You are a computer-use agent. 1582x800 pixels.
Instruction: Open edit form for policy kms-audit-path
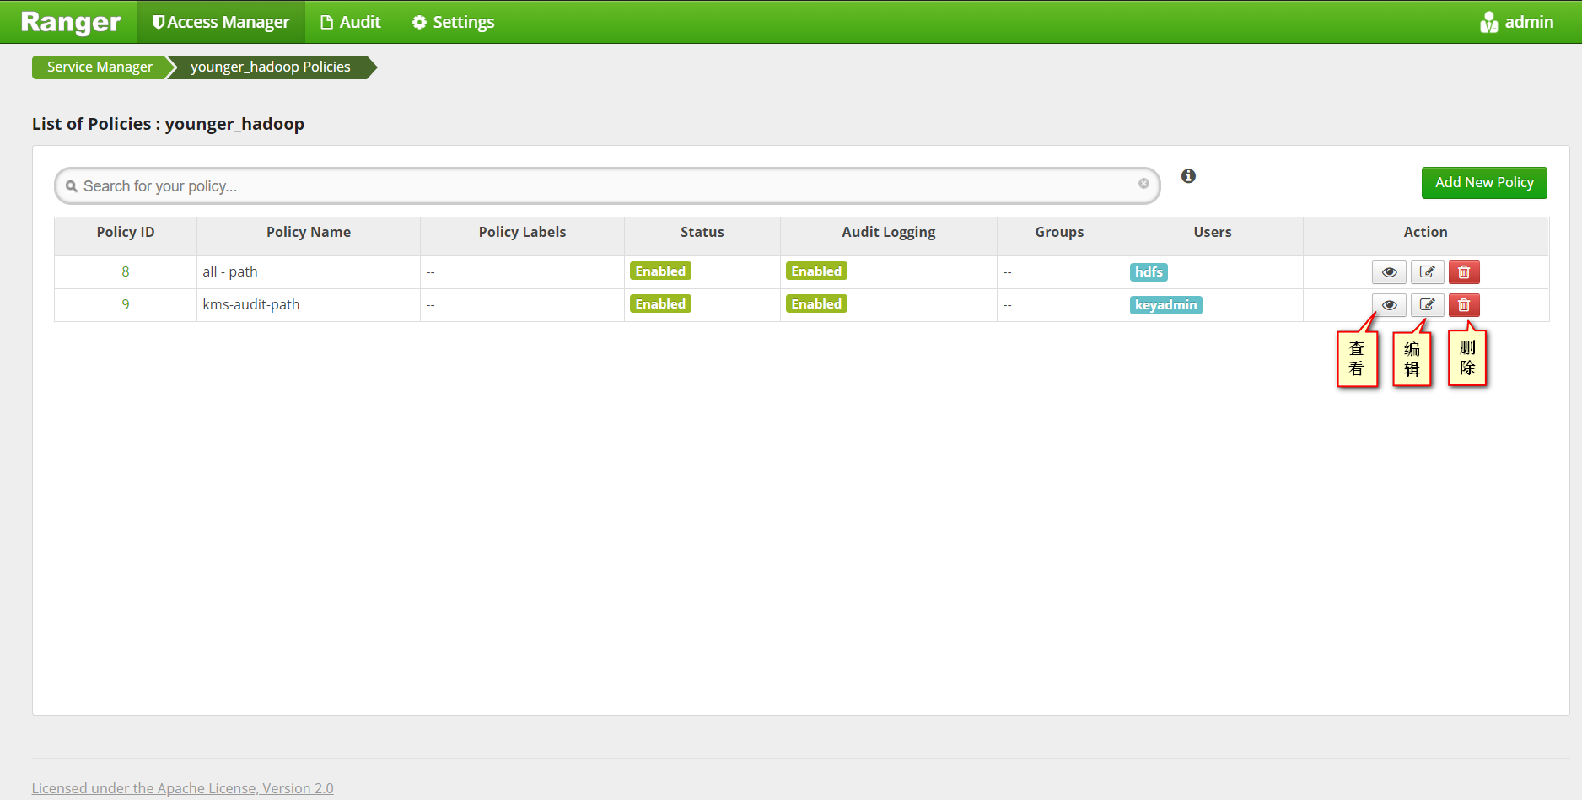point(1427,304)
